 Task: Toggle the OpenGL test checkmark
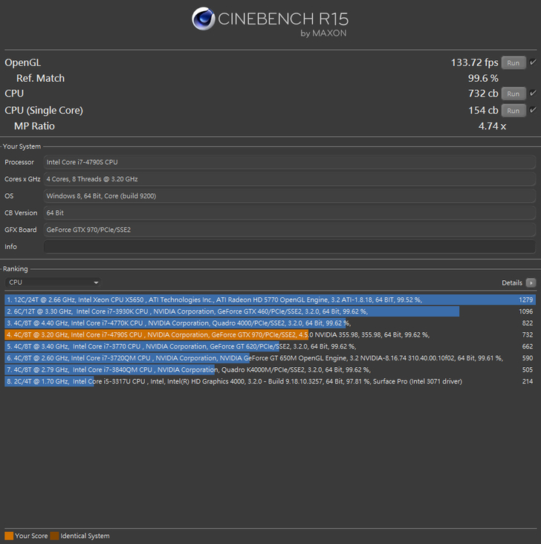click(533, 63)
